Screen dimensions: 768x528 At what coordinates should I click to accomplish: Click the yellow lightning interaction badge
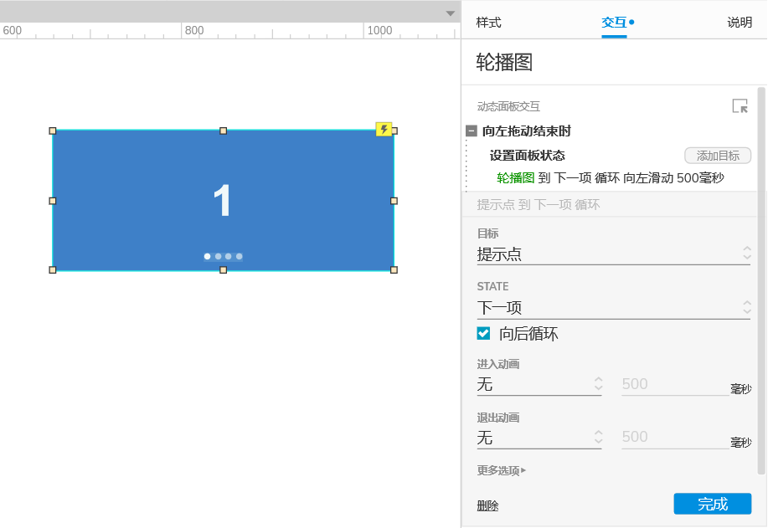(384, 129)
